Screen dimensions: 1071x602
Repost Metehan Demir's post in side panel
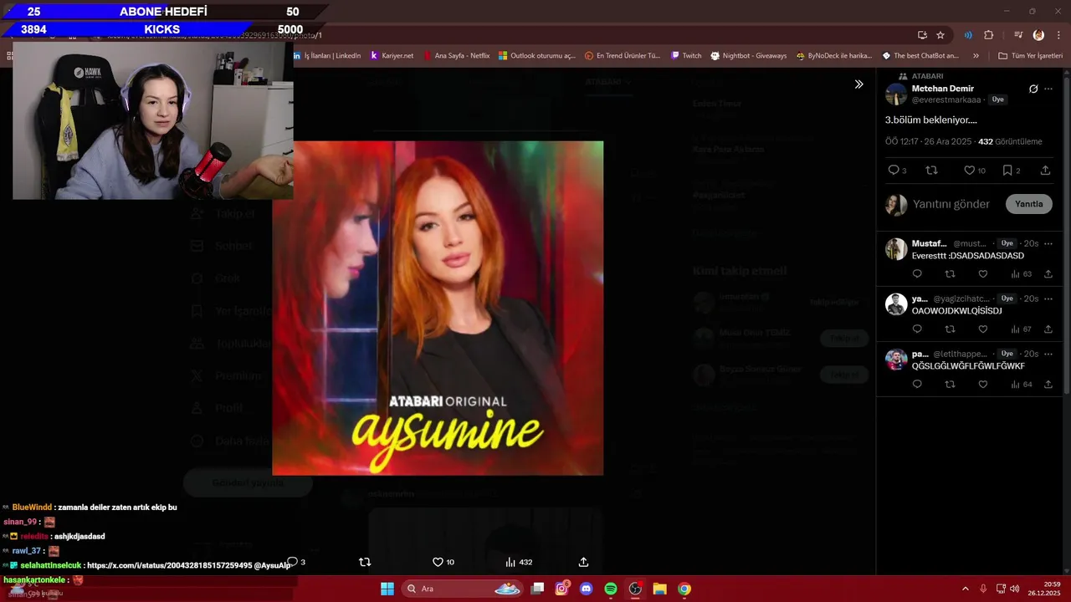(932, 171)
